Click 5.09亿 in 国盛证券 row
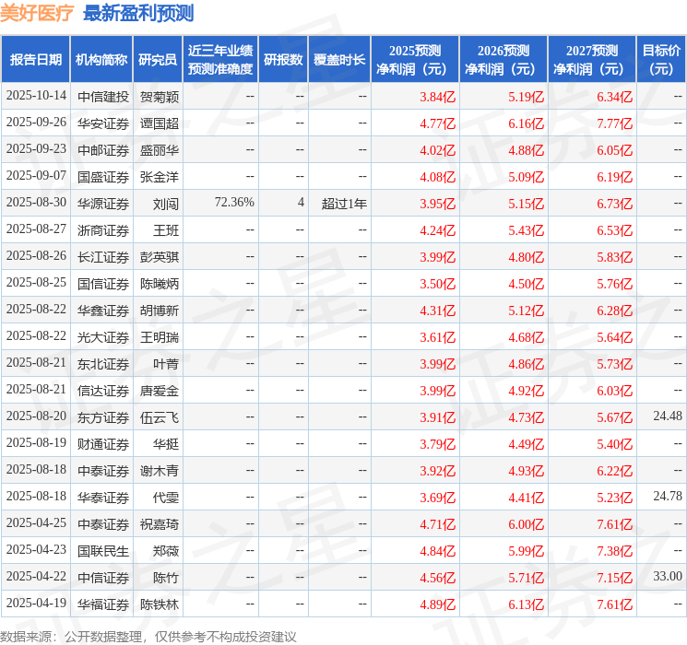The width and height of the screenshot is (687, 645). click(x=527, y=177)
